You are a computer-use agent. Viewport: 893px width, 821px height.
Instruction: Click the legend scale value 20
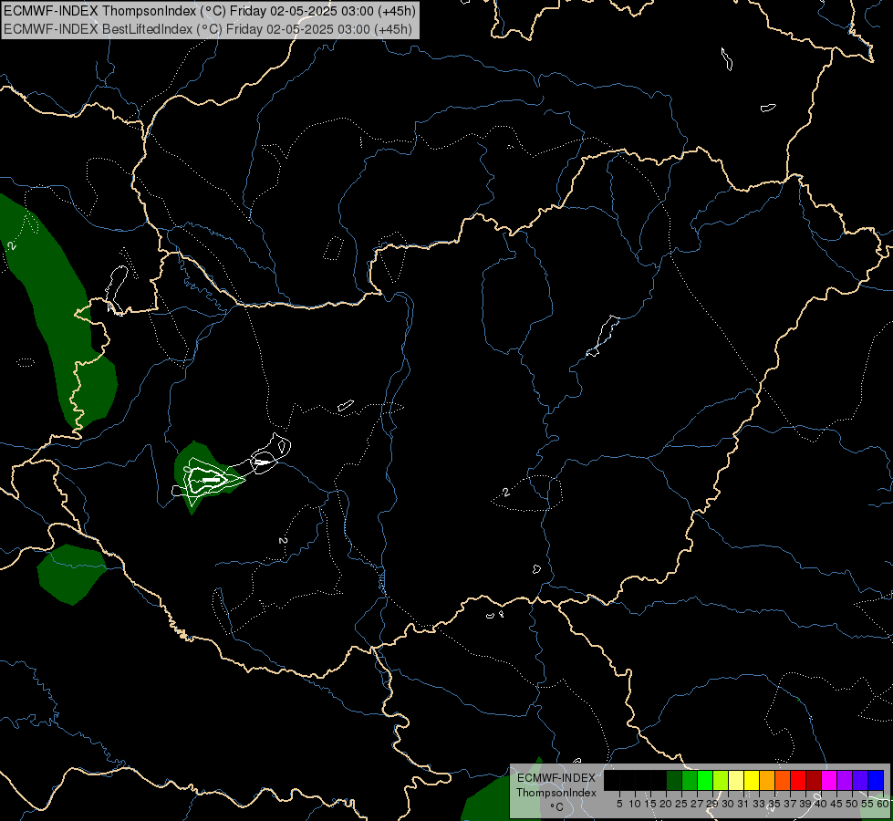coord(666,804)
